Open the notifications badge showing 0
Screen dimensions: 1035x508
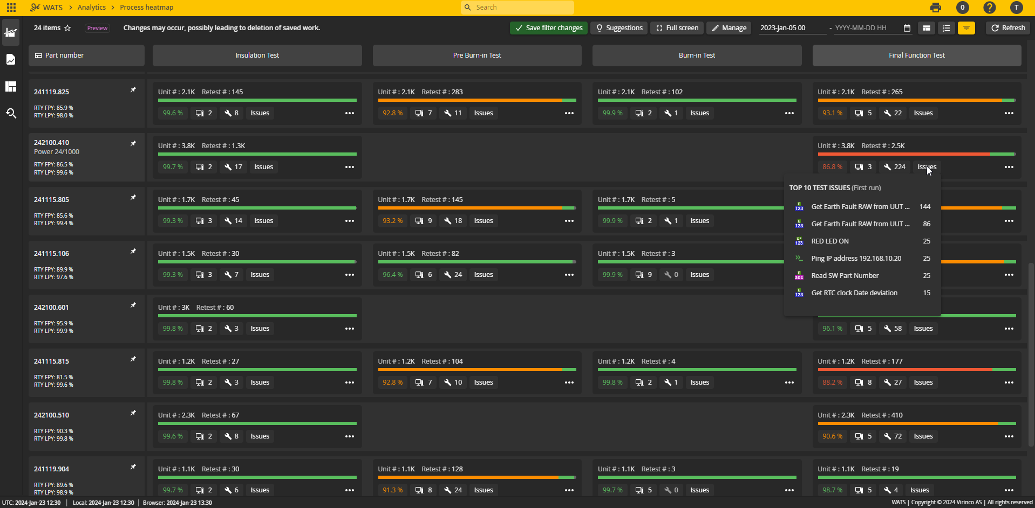(962, 8)
